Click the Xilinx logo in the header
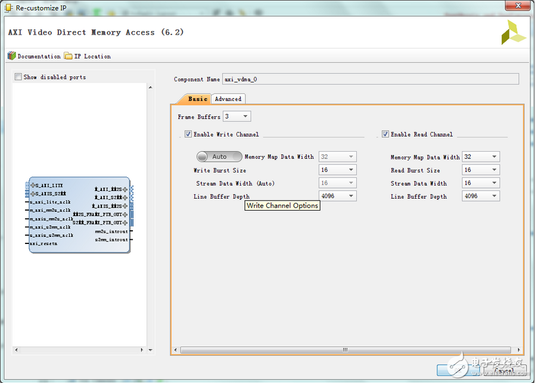Viewport: 535px width, 383px height. pos(513,32)
